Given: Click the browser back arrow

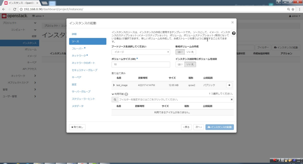Looking at the screenshot, I should pos(4,9).
